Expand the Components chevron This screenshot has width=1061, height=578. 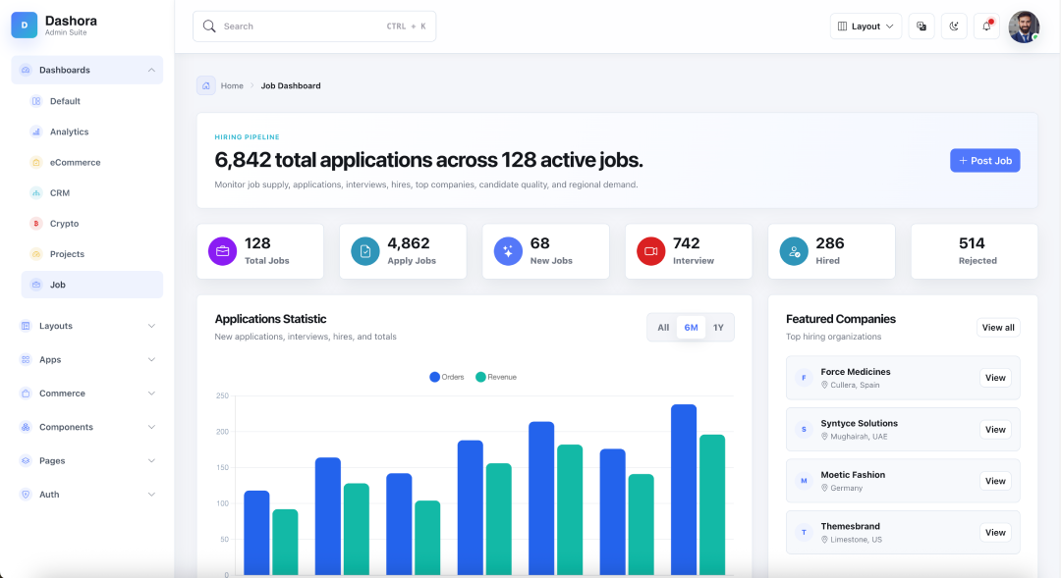[151, 427]
